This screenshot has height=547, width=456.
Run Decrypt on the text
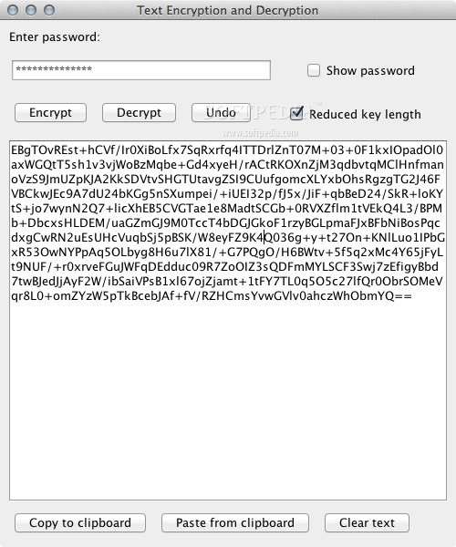[139, 113]
